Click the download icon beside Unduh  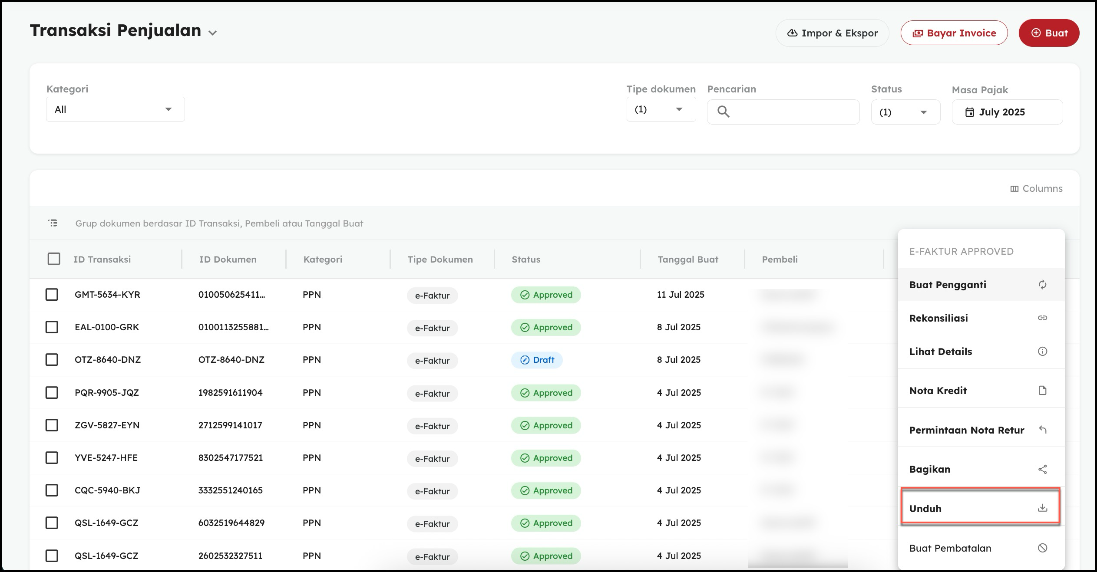click(x=1042, y=508)
